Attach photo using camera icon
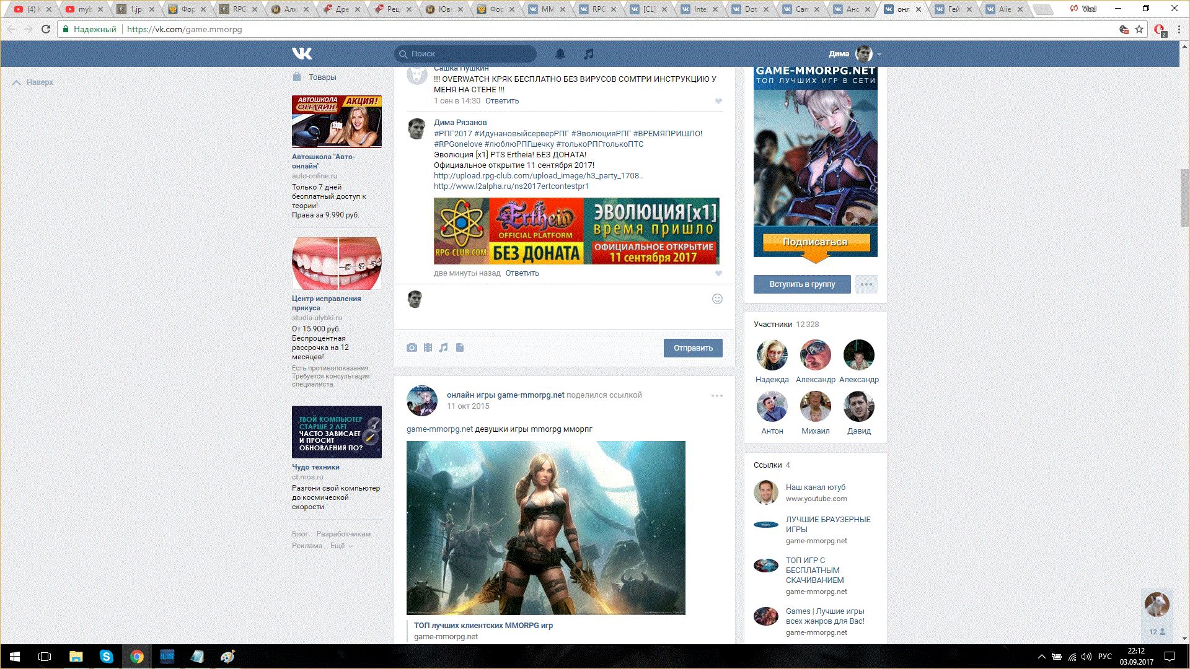This screenshot has height=669, width=1190. 412,348
